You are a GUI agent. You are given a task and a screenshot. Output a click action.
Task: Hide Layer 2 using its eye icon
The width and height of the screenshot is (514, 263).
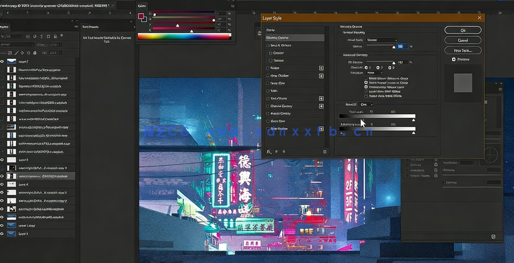(x=3, y=61)
